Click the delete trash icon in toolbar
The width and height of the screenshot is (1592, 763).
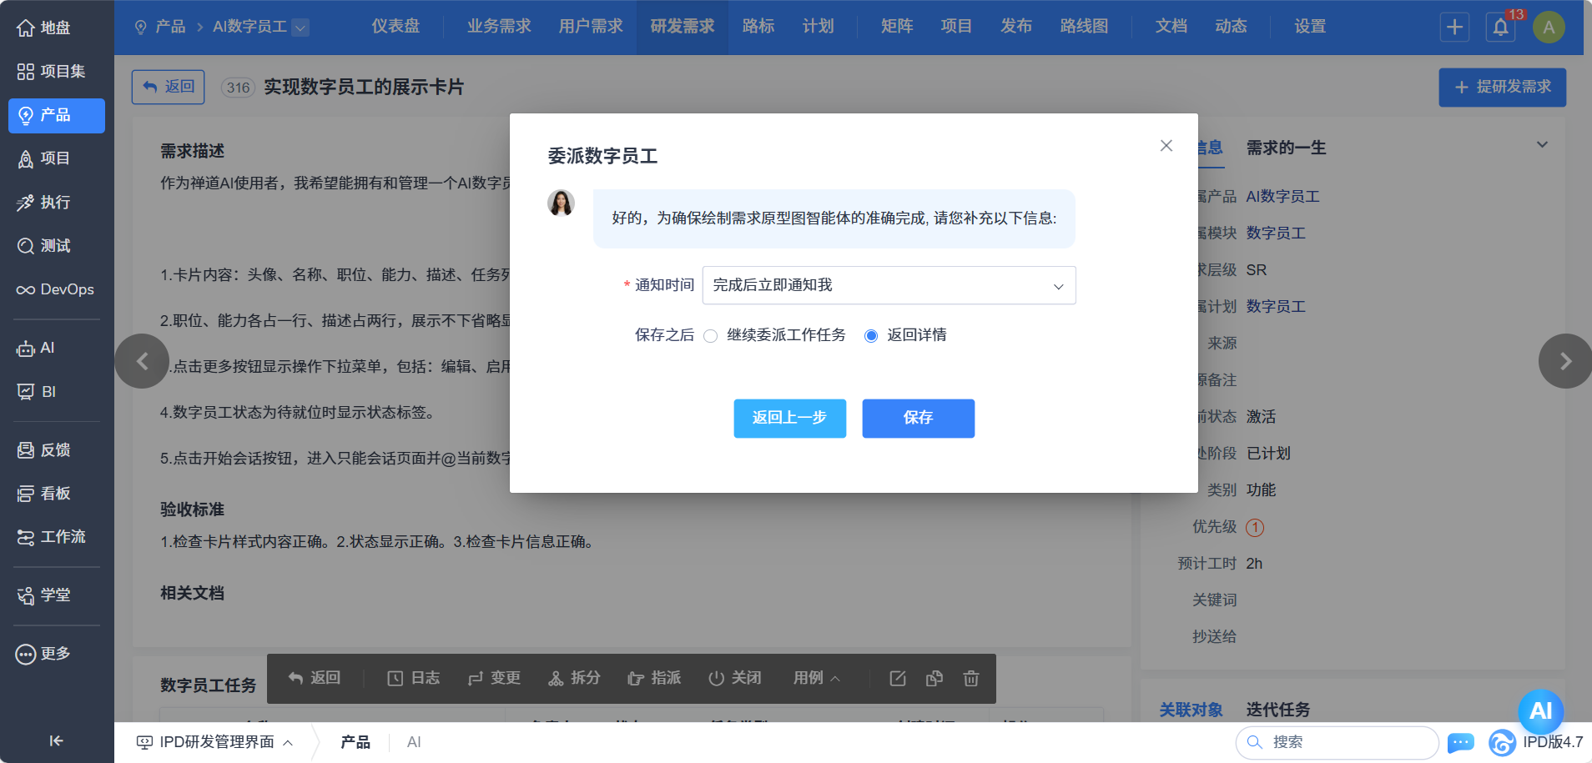pyautogui.click(x=970, y=679)
